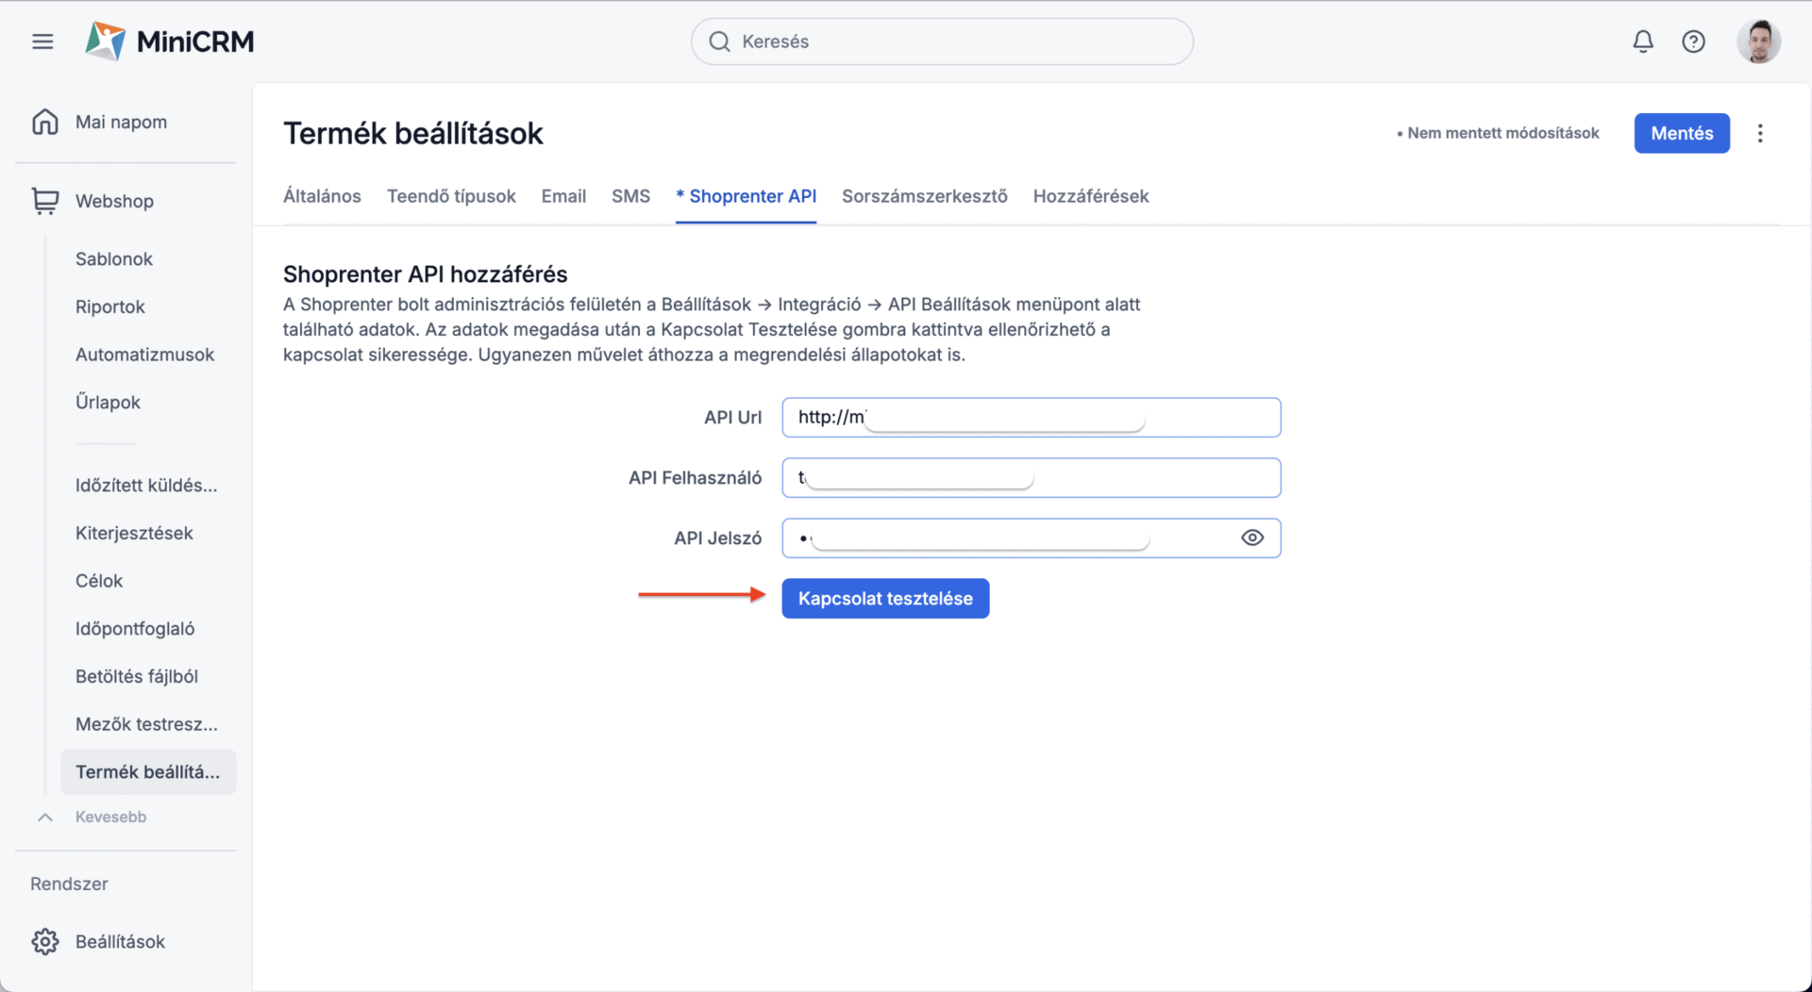This screenshot has width=1812, height=992.
Task: Select Termék beállítá... sidebar item
Action: 148,771
